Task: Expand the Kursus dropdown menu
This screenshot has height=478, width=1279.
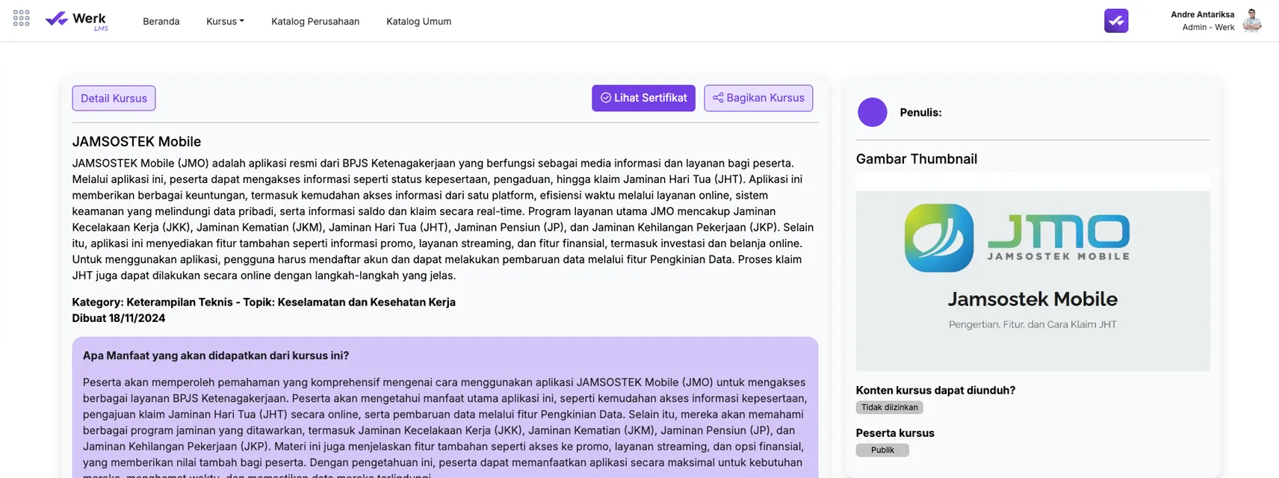Action: (x=225, y=22)
